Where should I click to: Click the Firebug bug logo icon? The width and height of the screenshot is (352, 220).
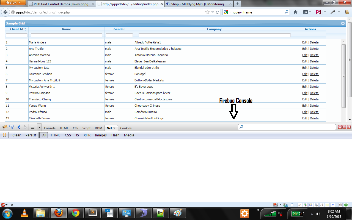[5, 127]
